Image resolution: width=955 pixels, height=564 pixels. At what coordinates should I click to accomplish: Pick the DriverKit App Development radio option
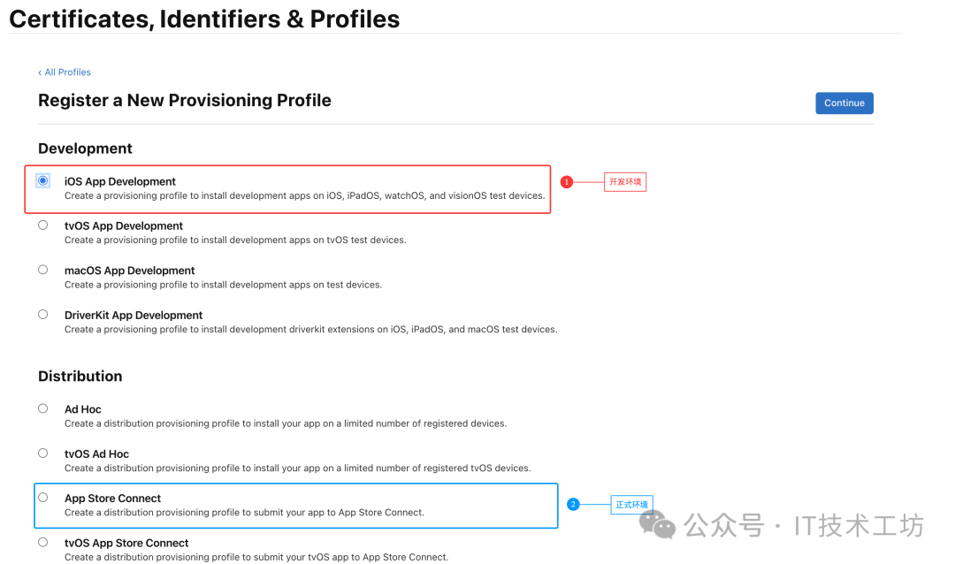(x=42, y=314)
